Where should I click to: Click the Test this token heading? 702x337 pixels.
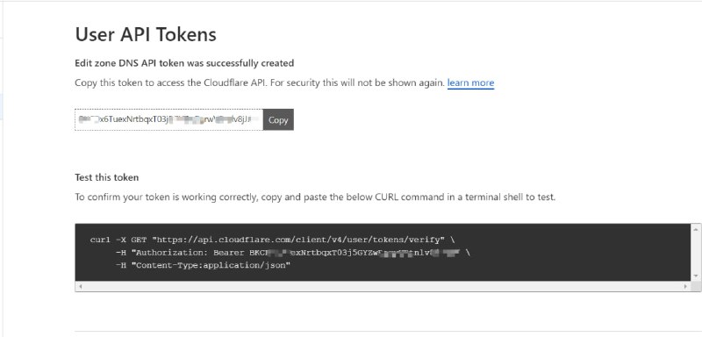point(106,177)
